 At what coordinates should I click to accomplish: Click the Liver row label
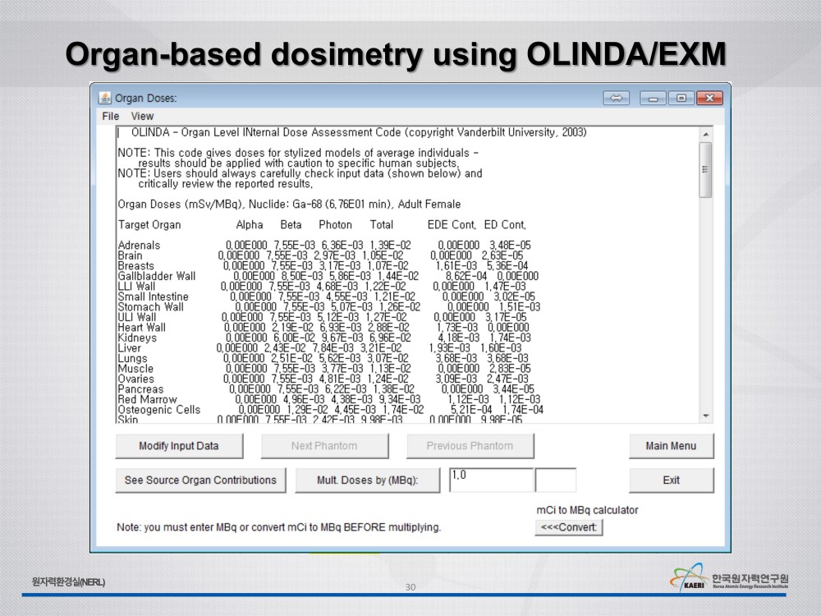[x=130, y=348]
